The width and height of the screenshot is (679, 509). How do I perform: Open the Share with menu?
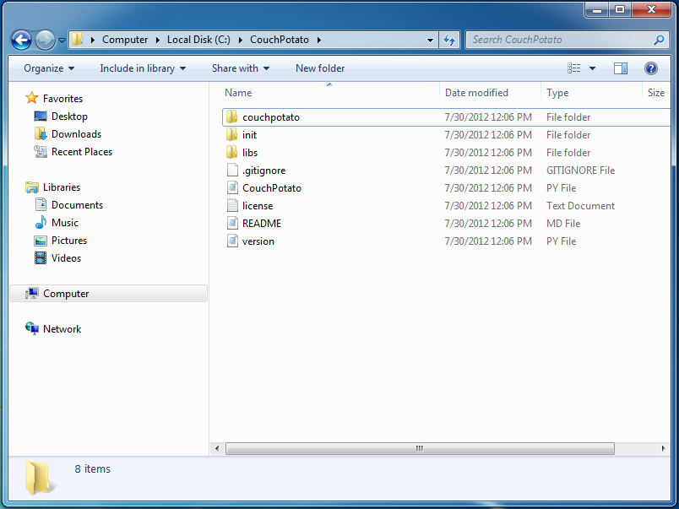[241, 68]
